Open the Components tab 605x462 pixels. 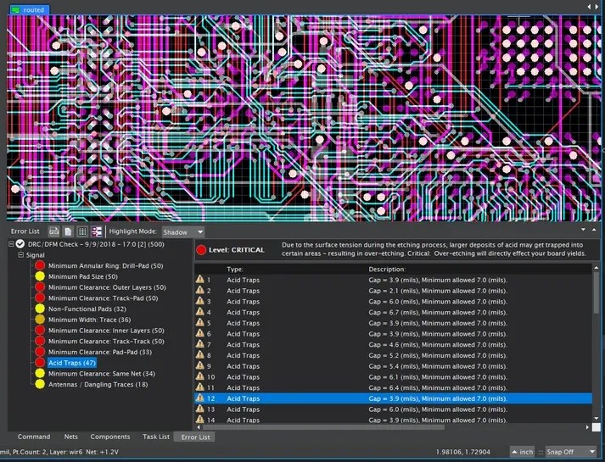pyautogui.click(x=110, y=437)
